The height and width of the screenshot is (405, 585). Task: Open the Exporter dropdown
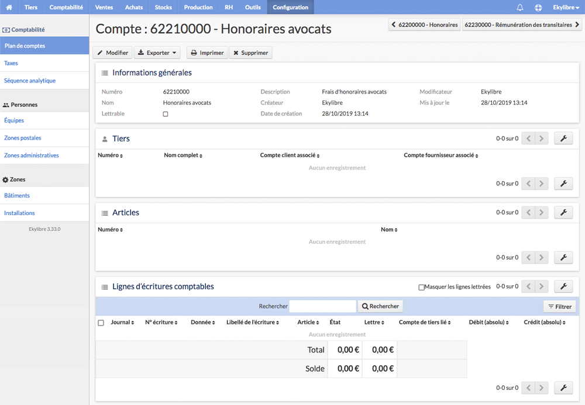(157, 53)
